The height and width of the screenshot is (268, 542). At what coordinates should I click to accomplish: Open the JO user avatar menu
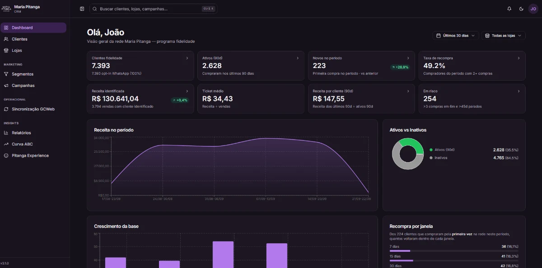coord(533,9)
